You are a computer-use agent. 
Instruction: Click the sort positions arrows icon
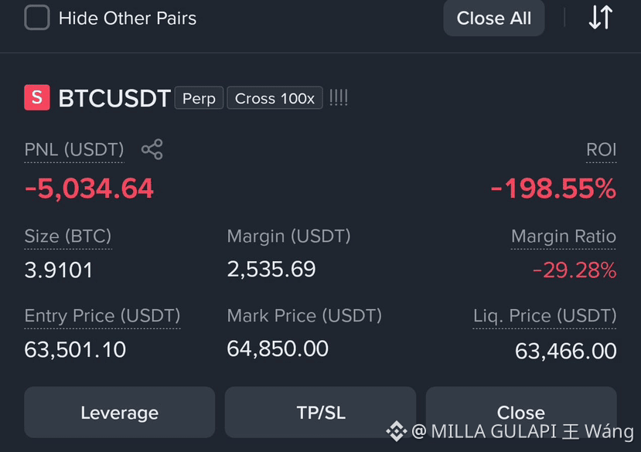pyautogui.click(x=601, y=18)
